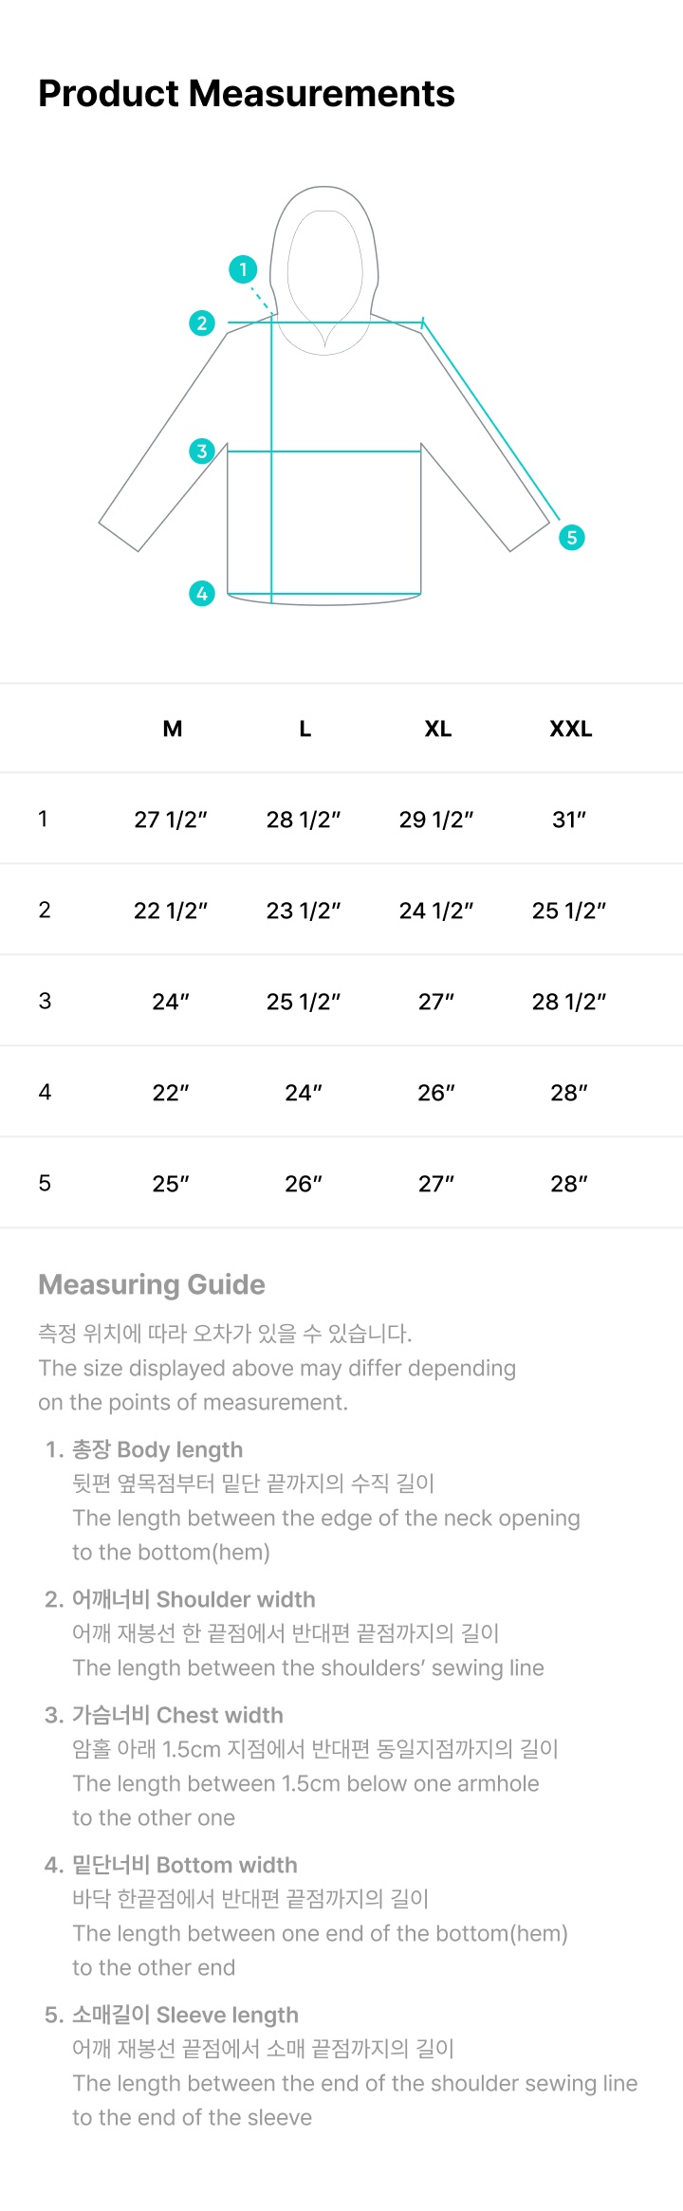Click teal marker 4 at the hem
This screenshot has width=683, height=2211.
pos(202,594)
